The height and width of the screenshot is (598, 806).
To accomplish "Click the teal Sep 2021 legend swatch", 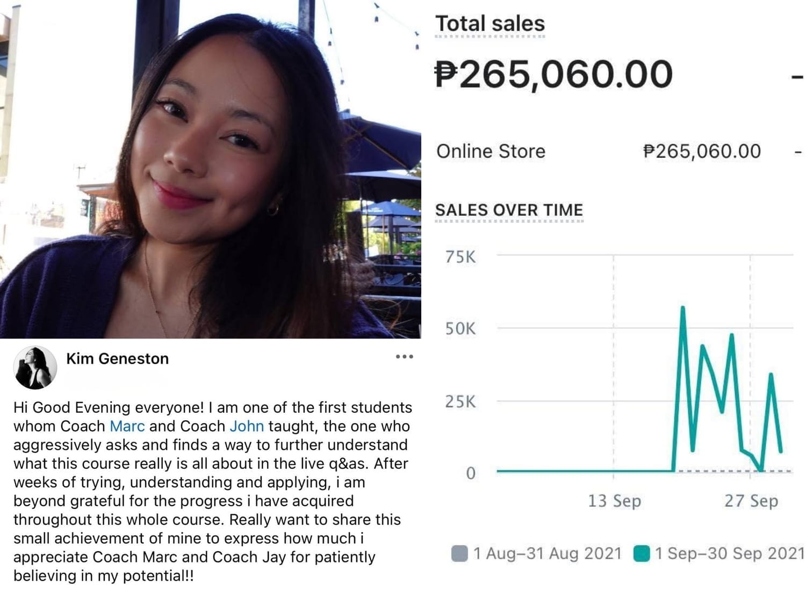I will tap(642, 553).
